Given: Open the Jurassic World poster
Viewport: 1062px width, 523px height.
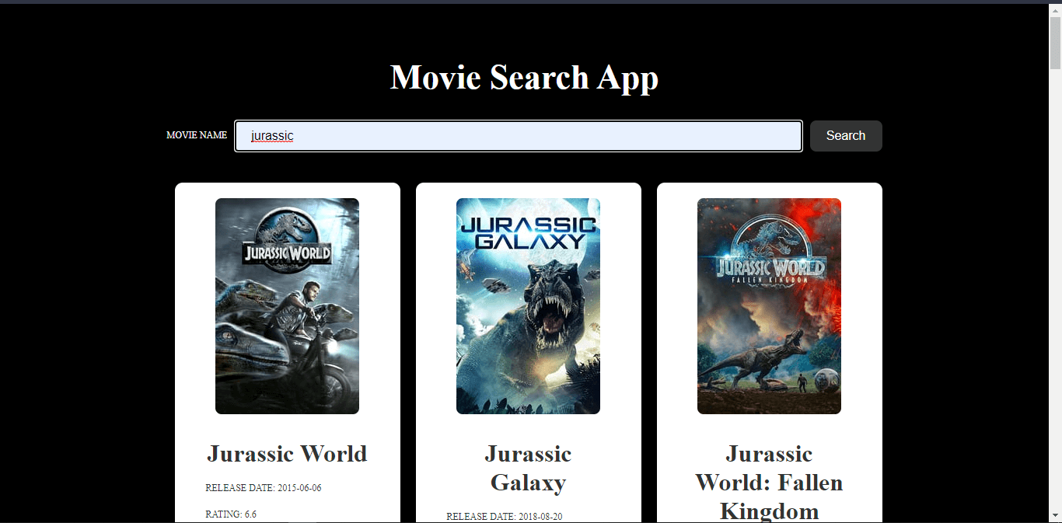Looking at the screenshot, I should [x=287, y=306].
